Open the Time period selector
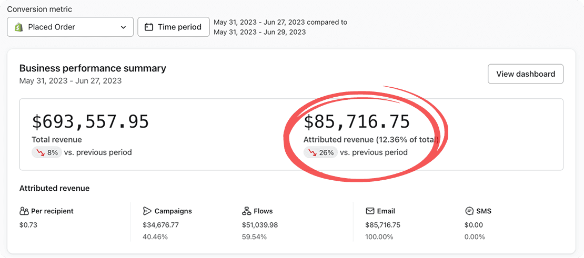 pos(173,27)
